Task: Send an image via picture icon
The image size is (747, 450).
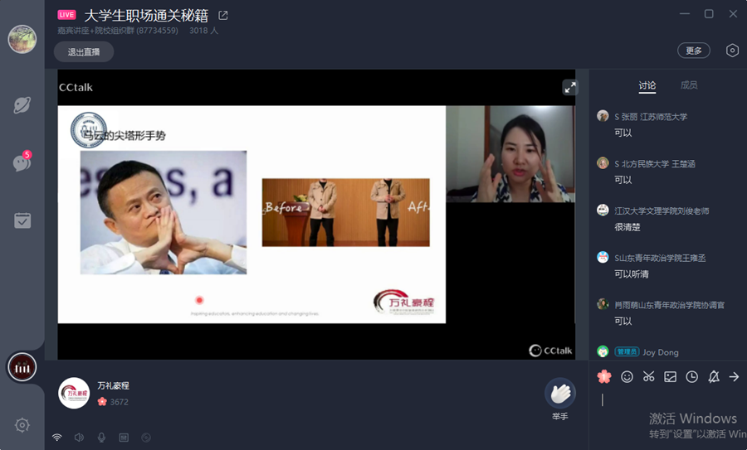Action: [670, 376]
